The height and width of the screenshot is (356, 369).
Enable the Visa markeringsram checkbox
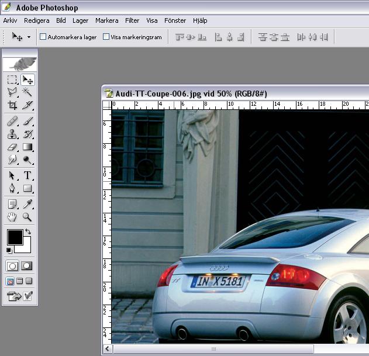click(x=106, y=37)
